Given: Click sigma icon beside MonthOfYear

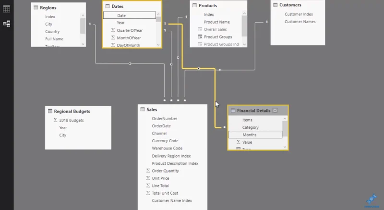Looking at the screenshot, I should click(x=113, y=37).
